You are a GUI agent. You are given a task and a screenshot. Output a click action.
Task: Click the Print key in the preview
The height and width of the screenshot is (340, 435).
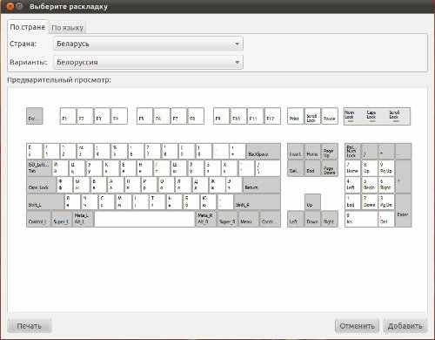[296, 116]
